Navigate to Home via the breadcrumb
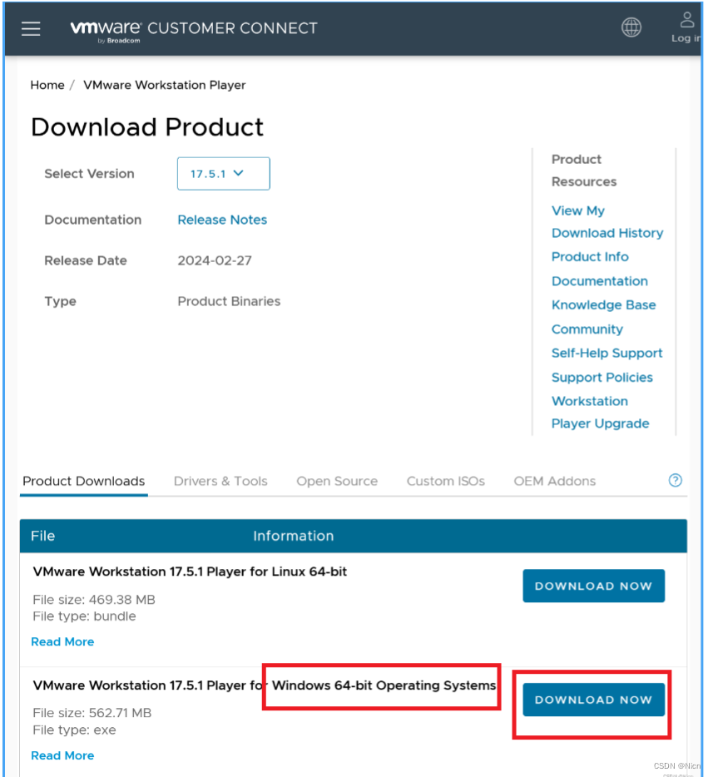Image resolution: width=713 pixels, height=777 pixels. tap(47, 85)
